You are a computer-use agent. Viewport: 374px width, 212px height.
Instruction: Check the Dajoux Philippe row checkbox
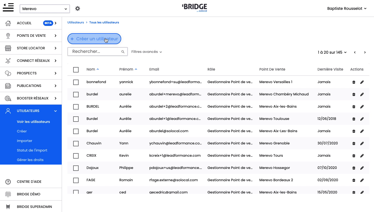coord(76,168)
